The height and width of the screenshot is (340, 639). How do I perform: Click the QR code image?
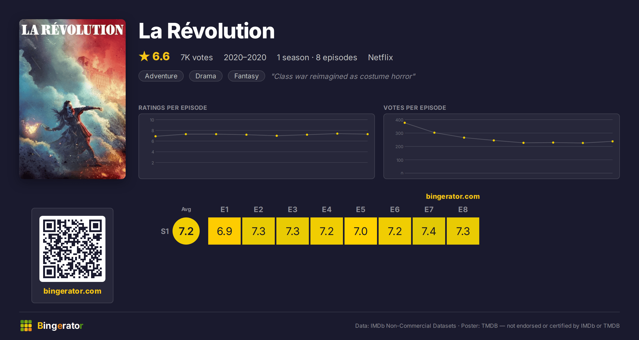(72, 249)
